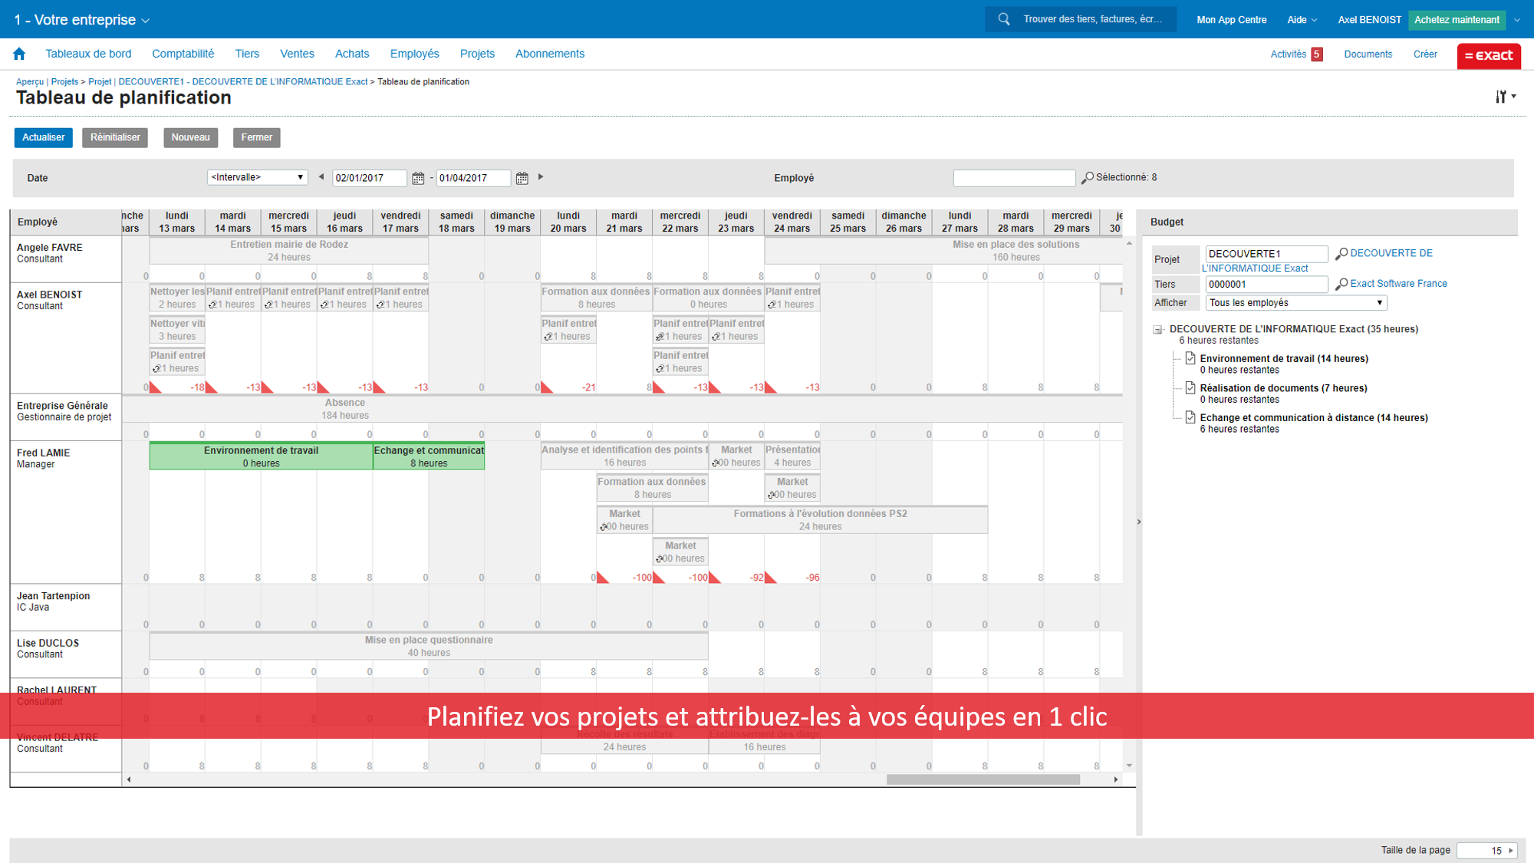Open the start date calendar picker
This screenshot has height=863, width=1534.
[418, 178]
